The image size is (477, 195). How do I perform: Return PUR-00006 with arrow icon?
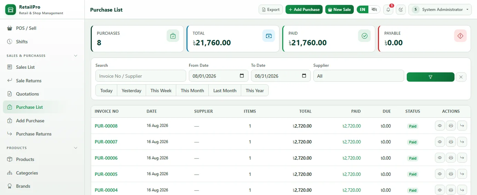[462, 158]
